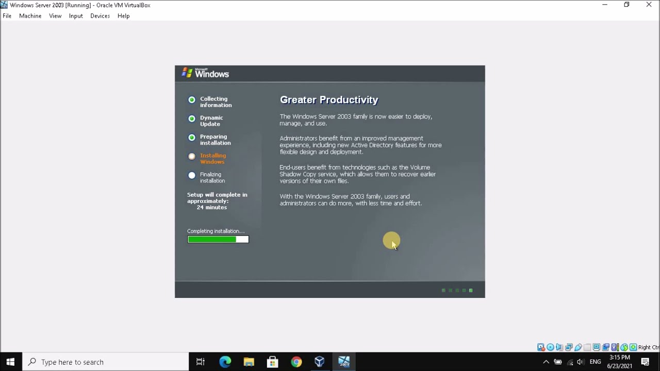660x371 pixels.
Task: Click the ENG language indicator
Action: [x=595, y=362]
